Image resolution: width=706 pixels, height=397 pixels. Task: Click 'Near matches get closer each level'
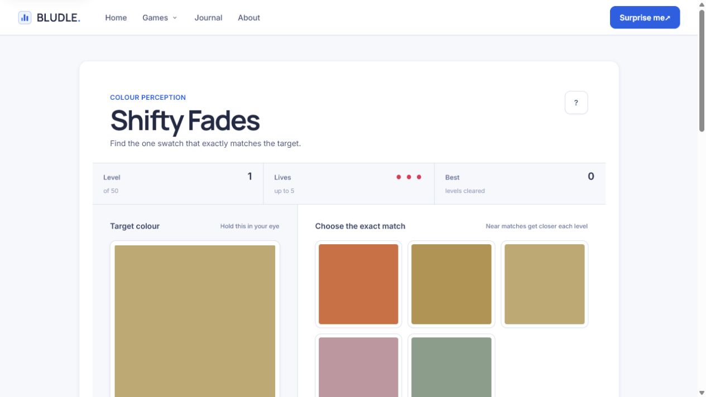[536, 226]
